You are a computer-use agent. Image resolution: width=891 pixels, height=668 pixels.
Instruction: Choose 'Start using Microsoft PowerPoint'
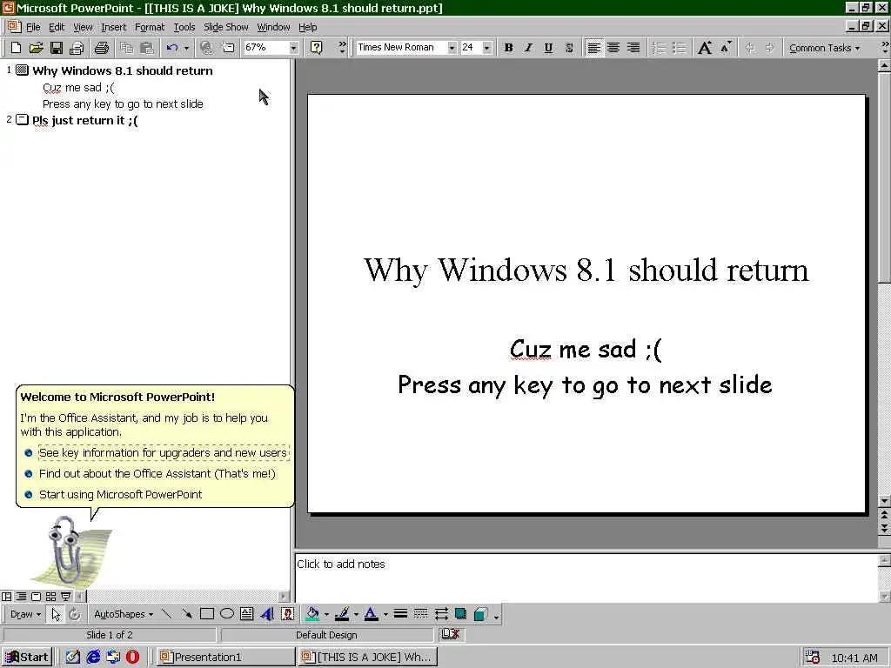120,494
